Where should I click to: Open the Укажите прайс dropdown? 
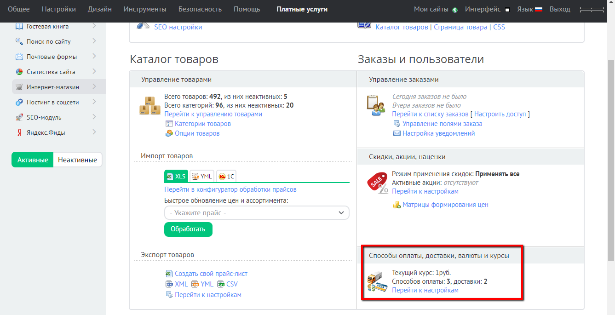[x=257, y=213]
